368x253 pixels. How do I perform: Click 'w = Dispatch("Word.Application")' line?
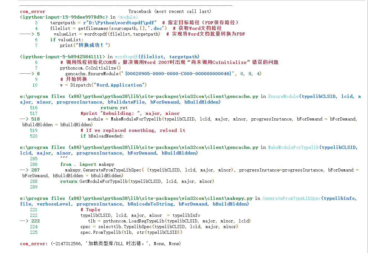103,85
